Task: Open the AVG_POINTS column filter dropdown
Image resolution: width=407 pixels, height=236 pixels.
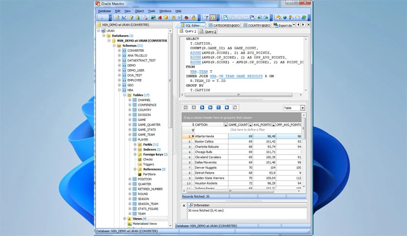Action: point(273,125)
